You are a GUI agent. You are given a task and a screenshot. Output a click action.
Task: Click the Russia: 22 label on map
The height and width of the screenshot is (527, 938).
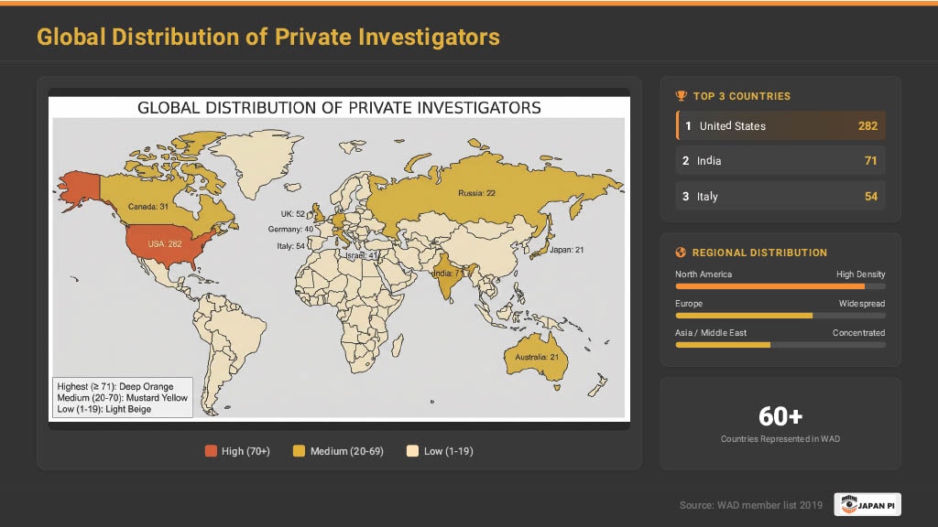click(476, 194)
